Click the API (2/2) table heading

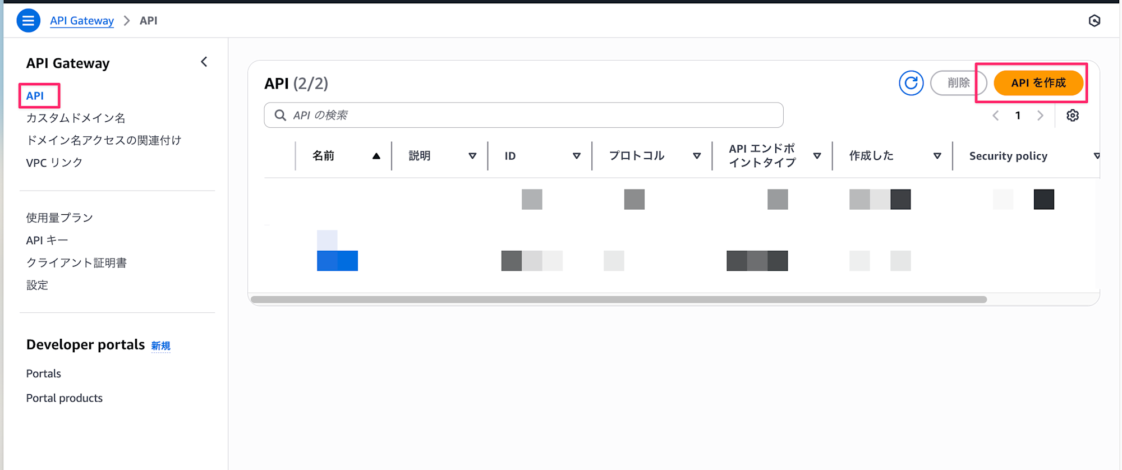[296, 84]
